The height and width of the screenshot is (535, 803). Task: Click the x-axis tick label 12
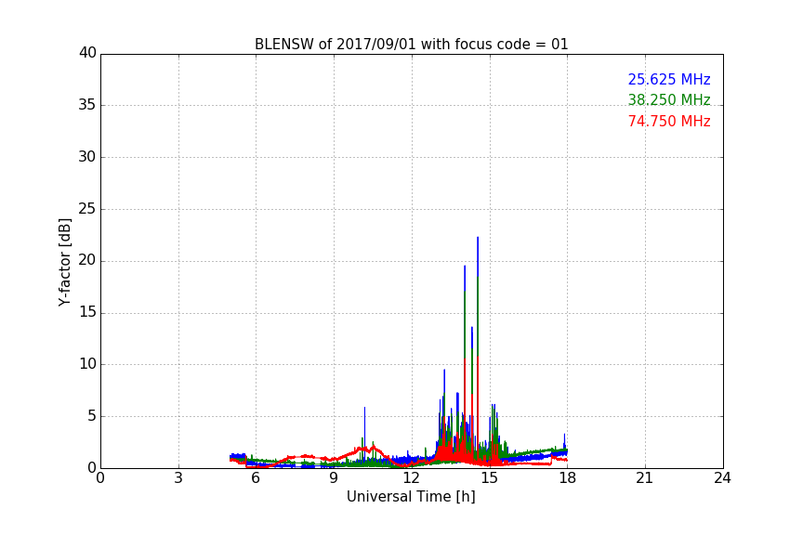(x=412, y=478)
